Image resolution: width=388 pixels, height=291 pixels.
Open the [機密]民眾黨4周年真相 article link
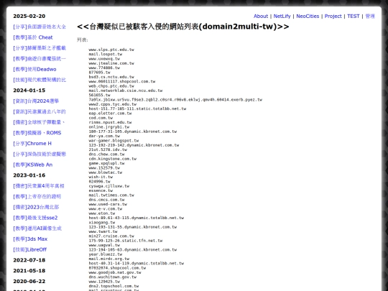click(39, 186)
